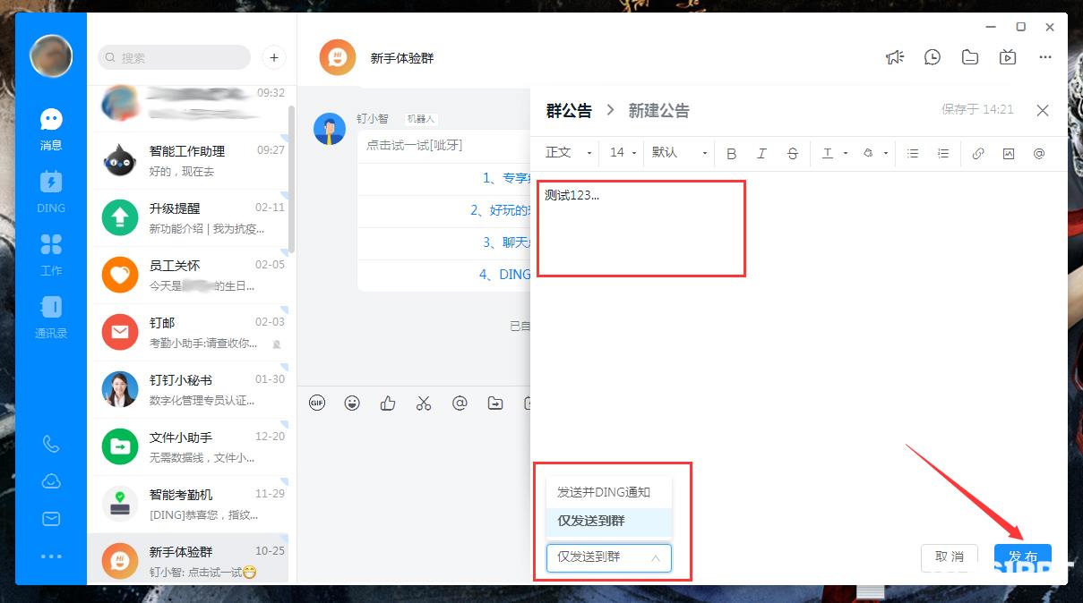Open the 钉邮 conversation

[191, 333]
